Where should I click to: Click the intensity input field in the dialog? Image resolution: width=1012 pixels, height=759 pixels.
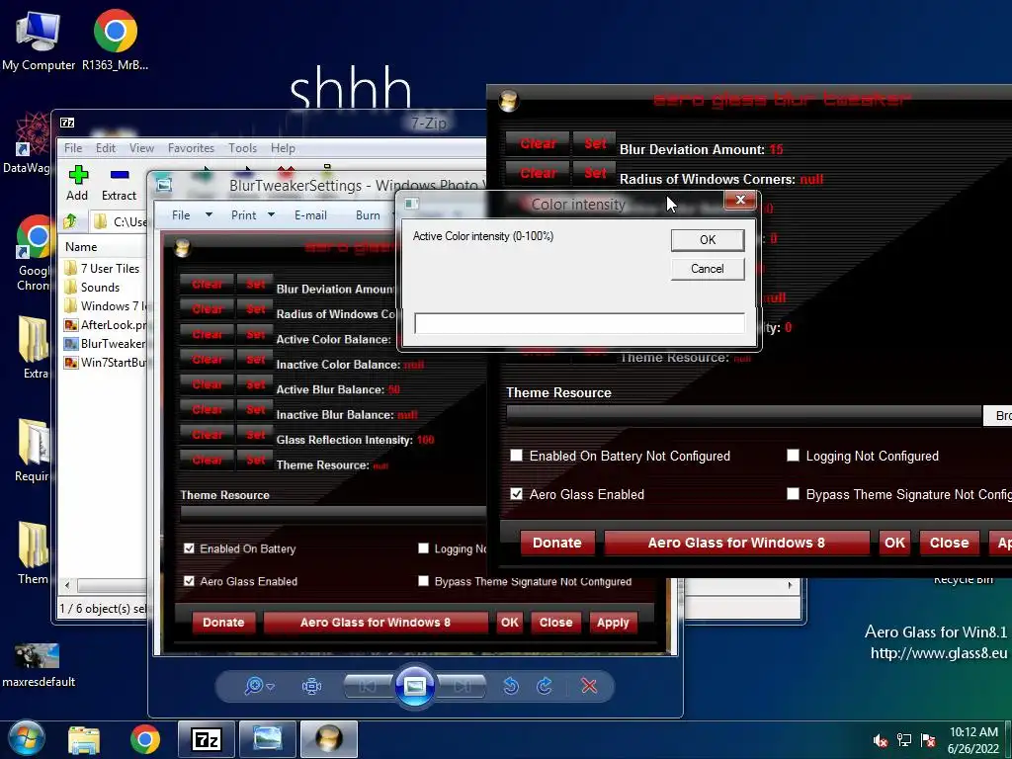click(579, 323)
